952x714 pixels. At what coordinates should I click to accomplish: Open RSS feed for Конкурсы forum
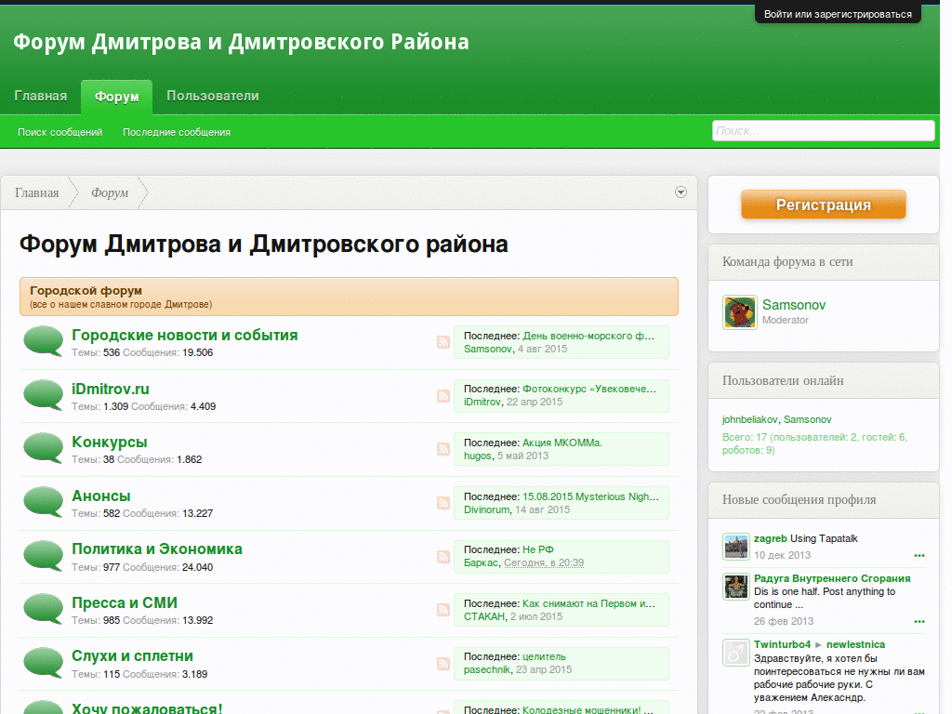point(443,449)
